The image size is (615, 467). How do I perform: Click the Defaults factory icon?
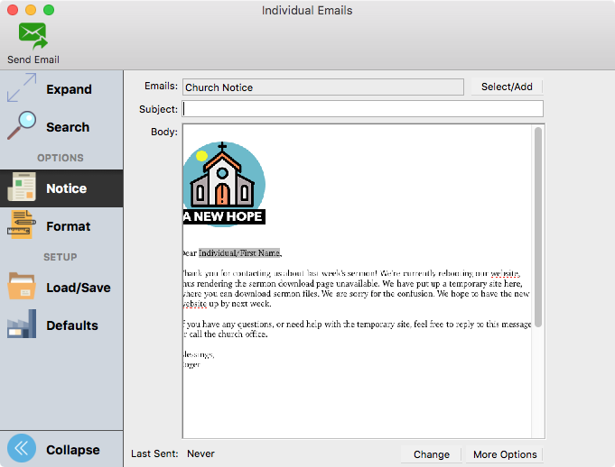click(x=22, y=325)
